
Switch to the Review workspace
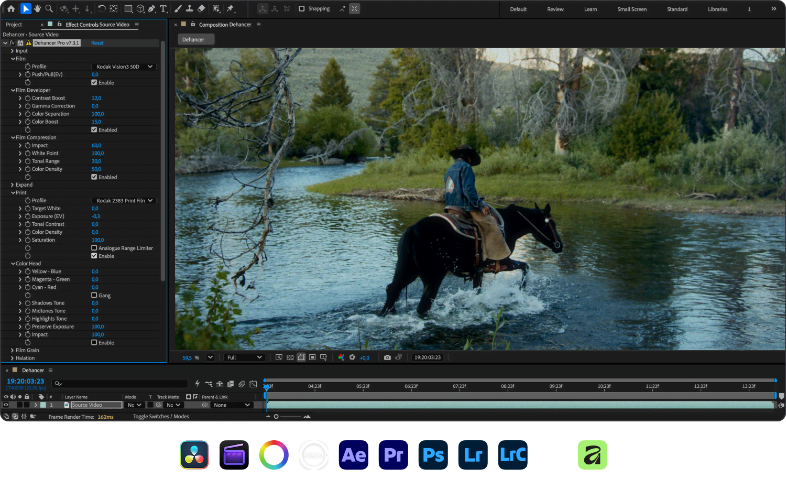pyautogui.click(x=555, y=9)
